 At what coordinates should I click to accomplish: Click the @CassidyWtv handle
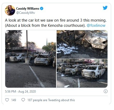click(x=26, y=13)
